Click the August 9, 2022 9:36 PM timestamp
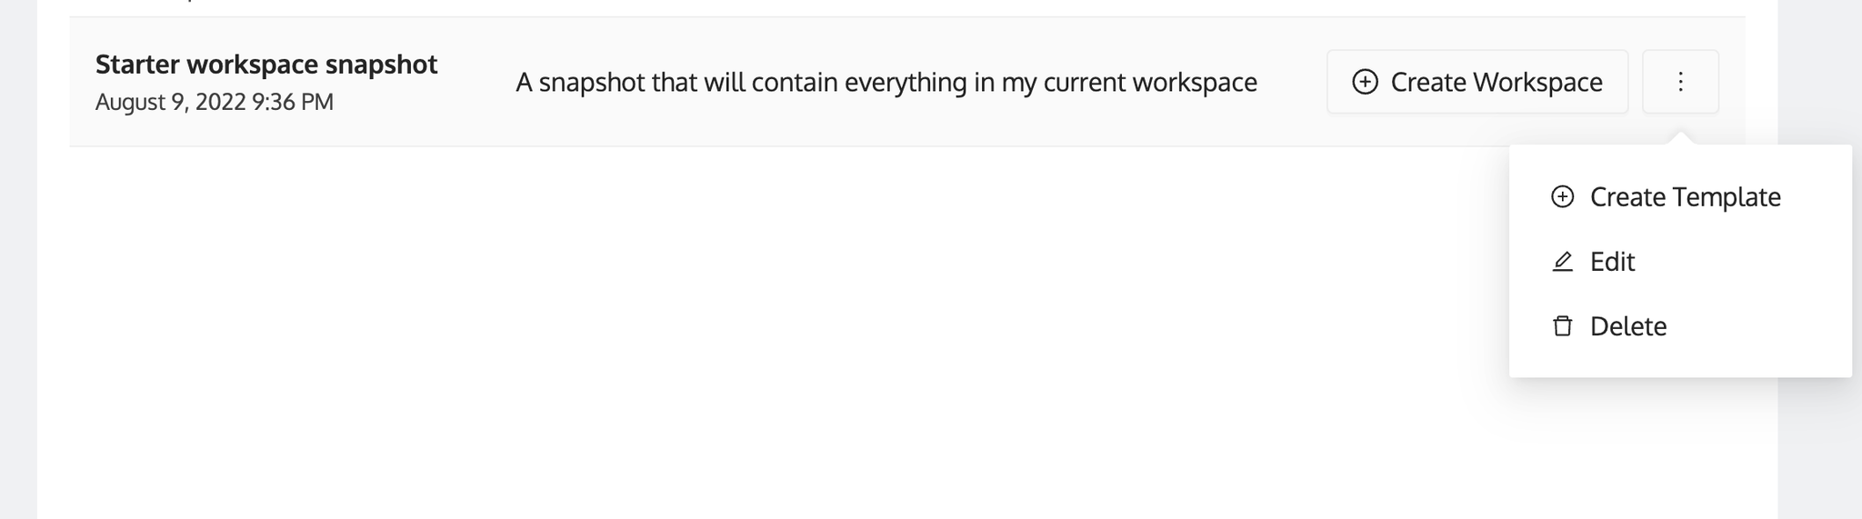Image resolution: width=1862 pixels, height=519 pixels. (x=215, y=102)
